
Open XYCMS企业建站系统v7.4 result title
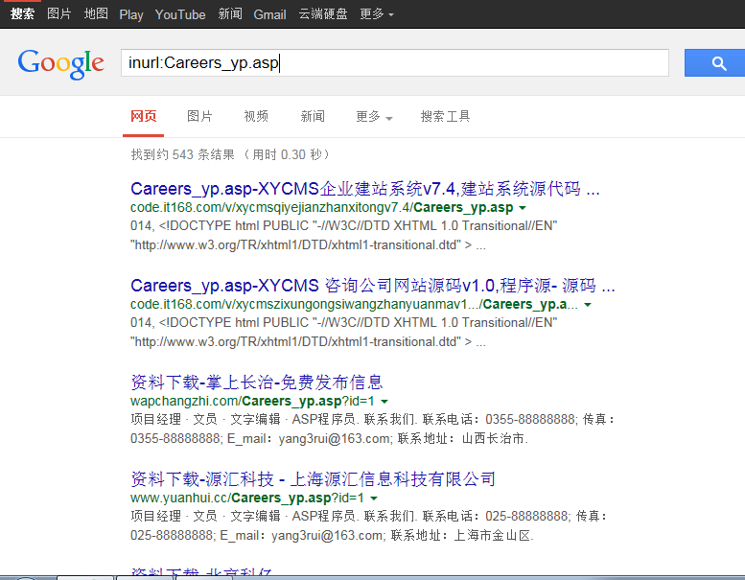coord(365,189)
